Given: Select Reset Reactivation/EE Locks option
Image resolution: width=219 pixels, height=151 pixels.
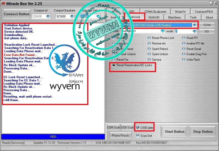Looking at the screenshot, I should (114, 65).
